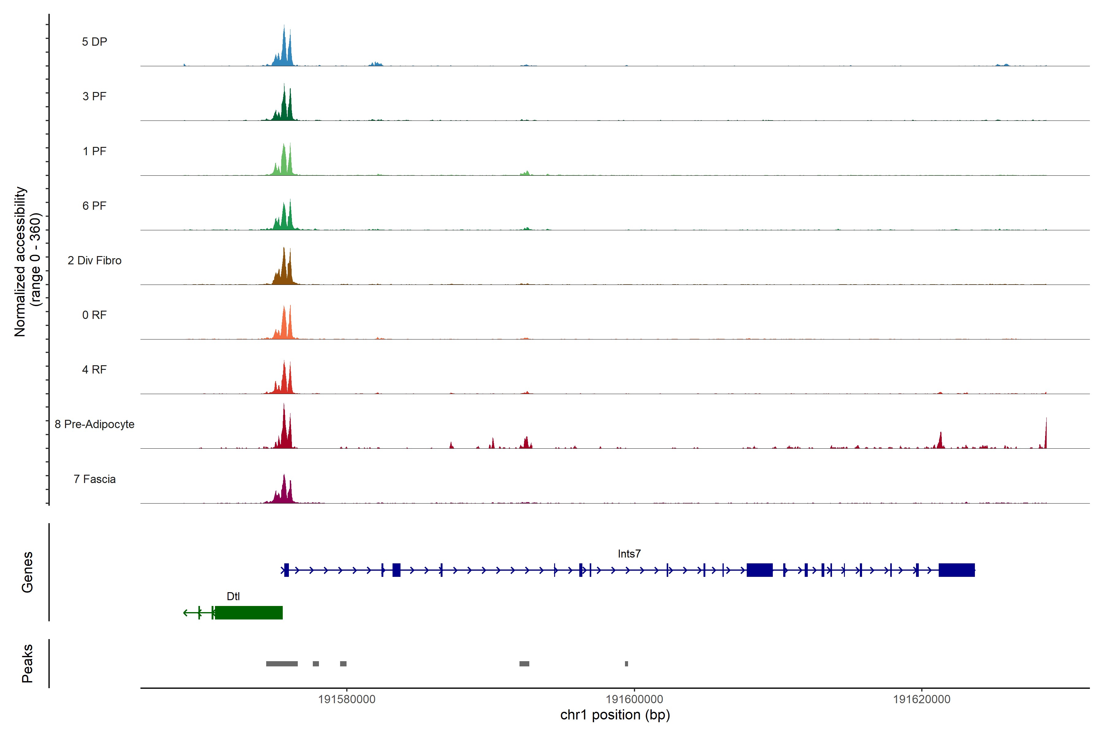The height and width of the screenshot is (736, 1104).
Task: Click the 7 Fascia track label
Action: [94, 479]
